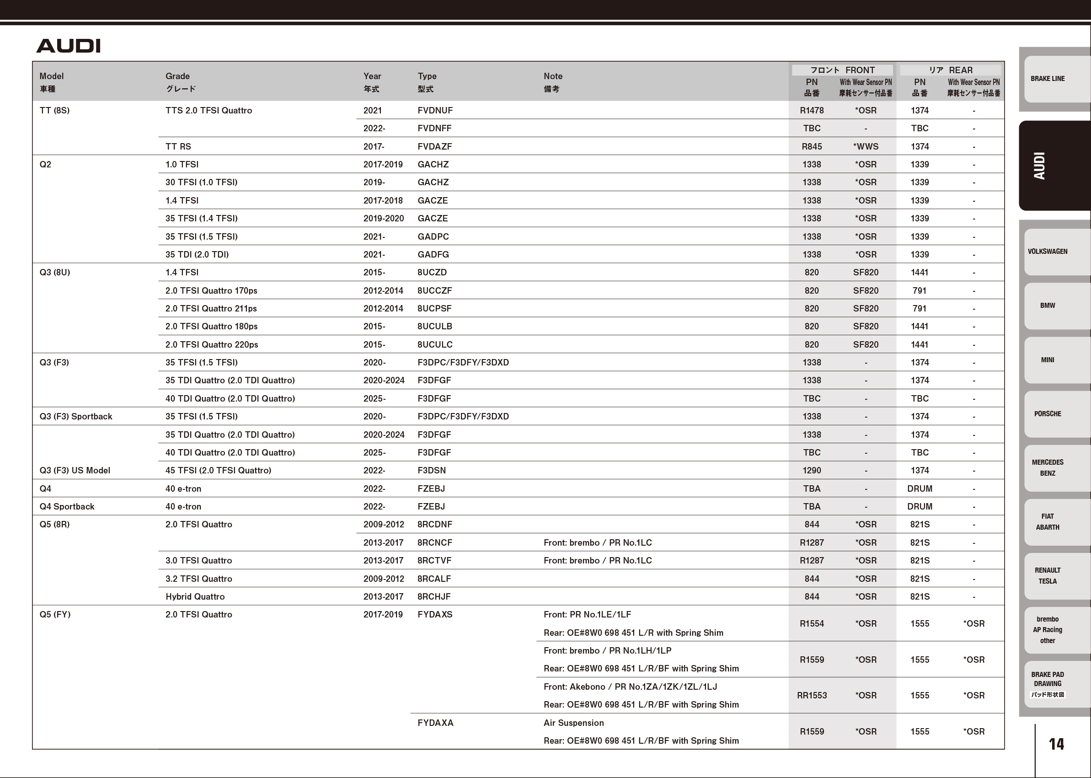Click the *WWS wear sensor value
1091x778 pixels.
pos(866,147)
